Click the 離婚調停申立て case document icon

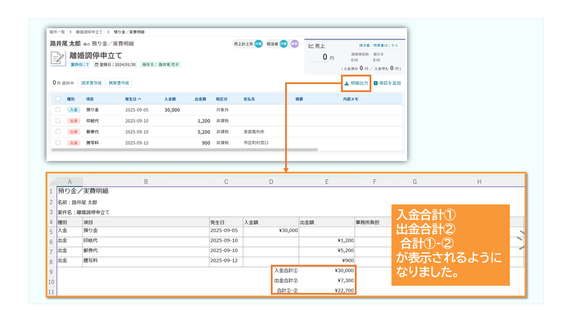click(x=58, y=58)
